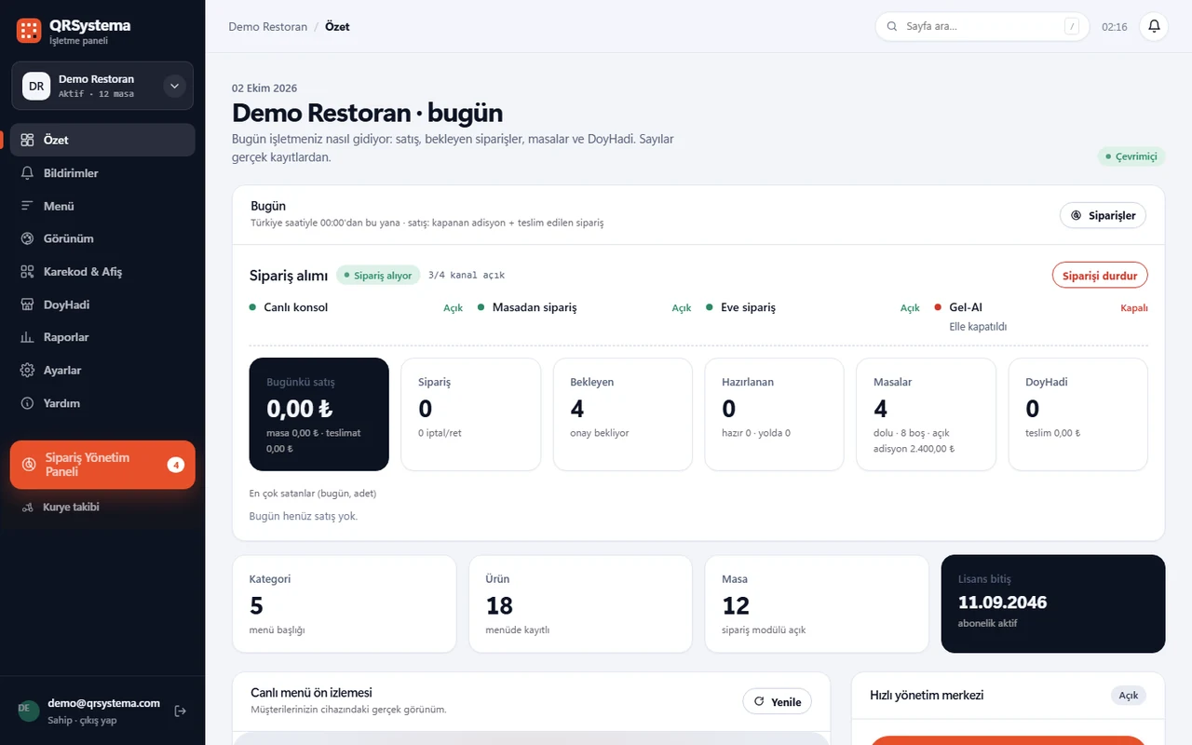This screenshot has height=745, width=1192.
Task: Click the Sipariş alıyor status badge
Action: tap(378, 276)
